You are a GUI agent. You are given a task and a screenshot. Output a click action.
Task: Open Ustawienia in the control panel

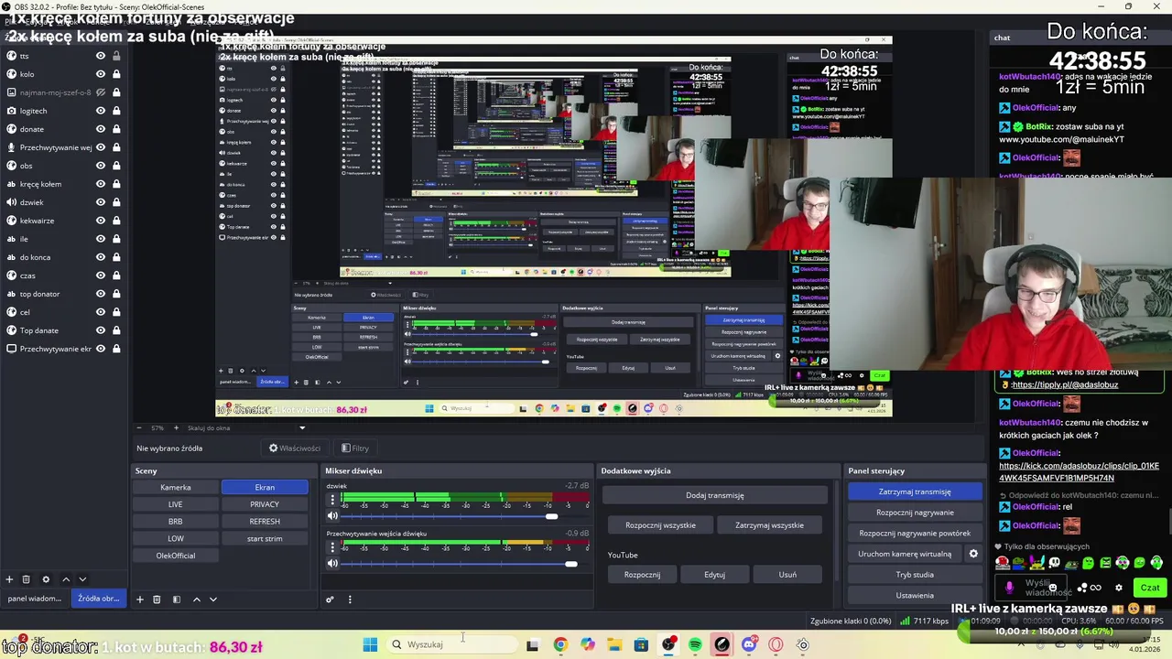915,595
